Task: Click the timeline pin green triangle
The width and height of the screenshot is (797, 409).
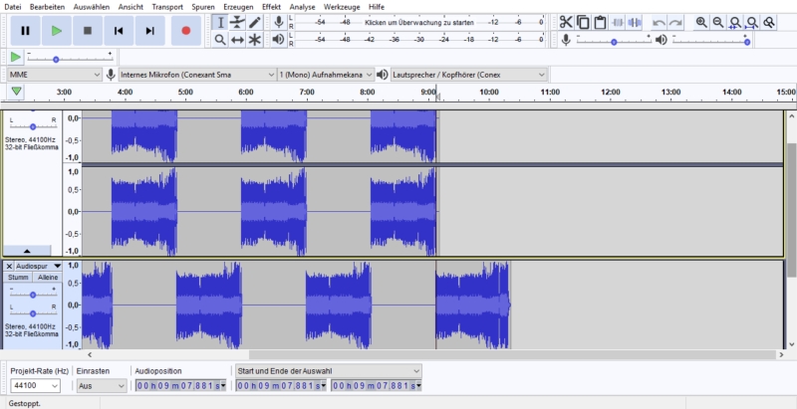Action: point(17,92)
